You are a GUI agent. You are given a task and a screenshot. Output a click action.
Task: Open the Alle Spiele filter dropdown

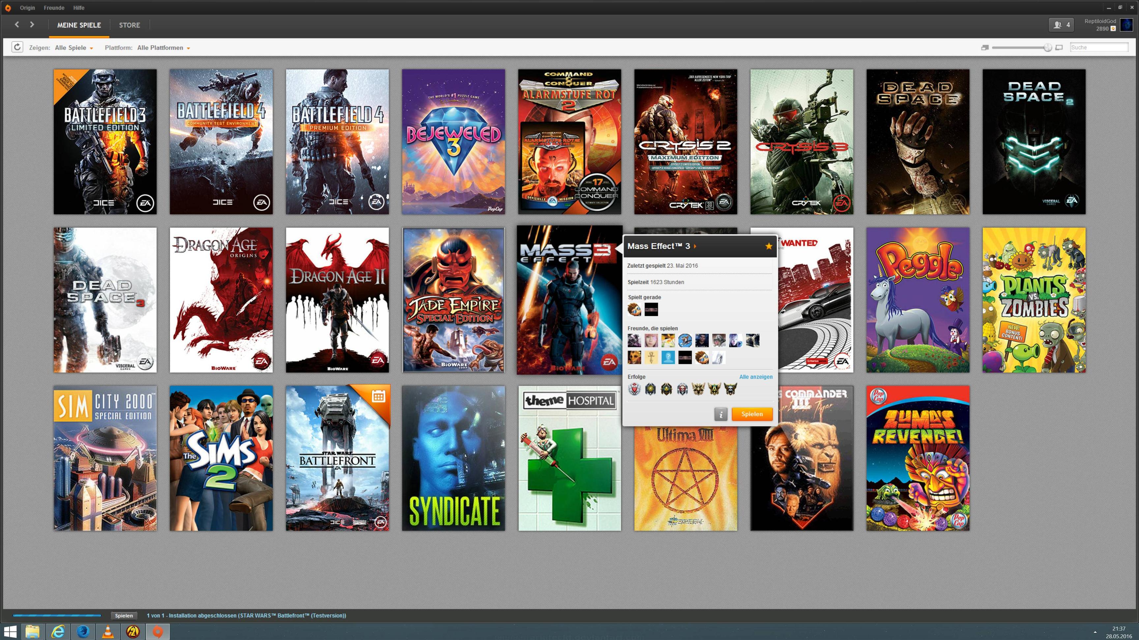(74, 48)
